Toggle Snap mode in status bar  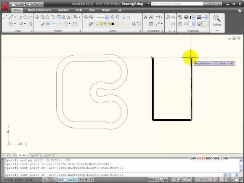pyautogui.click(x=44, y=180)
